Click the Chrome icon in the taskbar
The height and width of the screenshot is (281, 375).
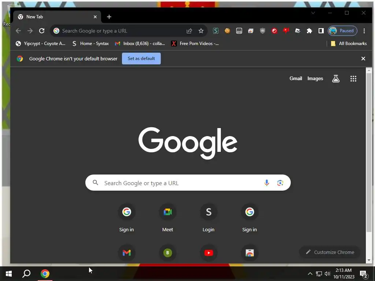45,274
